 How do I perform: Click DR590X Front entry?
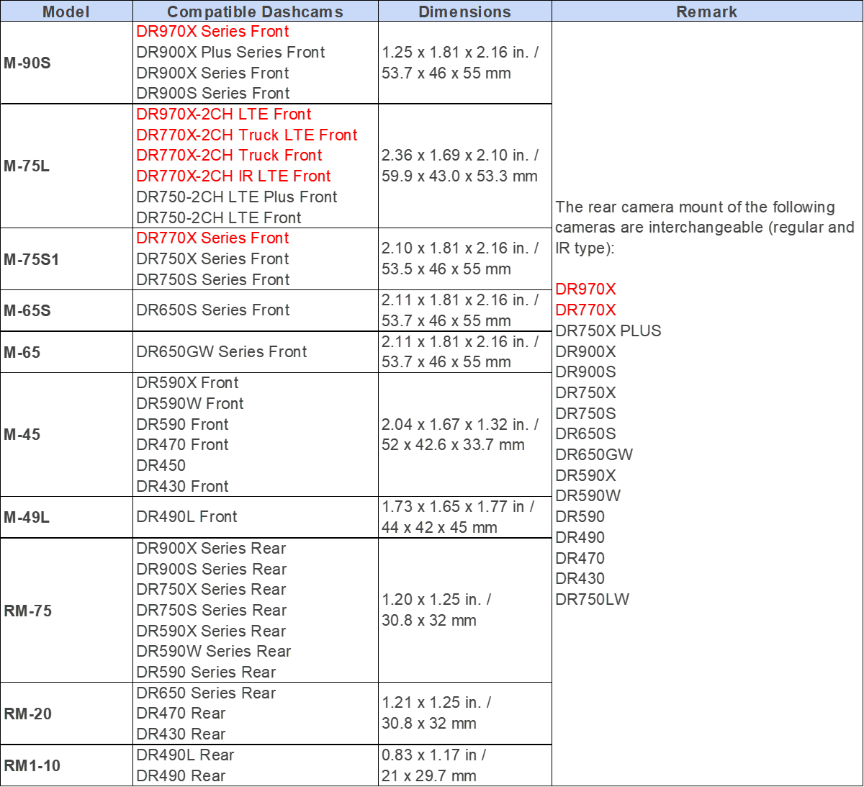(187, 383)
